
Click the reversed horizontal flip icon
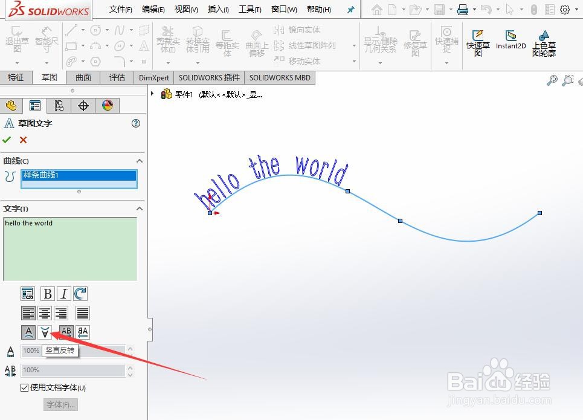click(83, 332)
